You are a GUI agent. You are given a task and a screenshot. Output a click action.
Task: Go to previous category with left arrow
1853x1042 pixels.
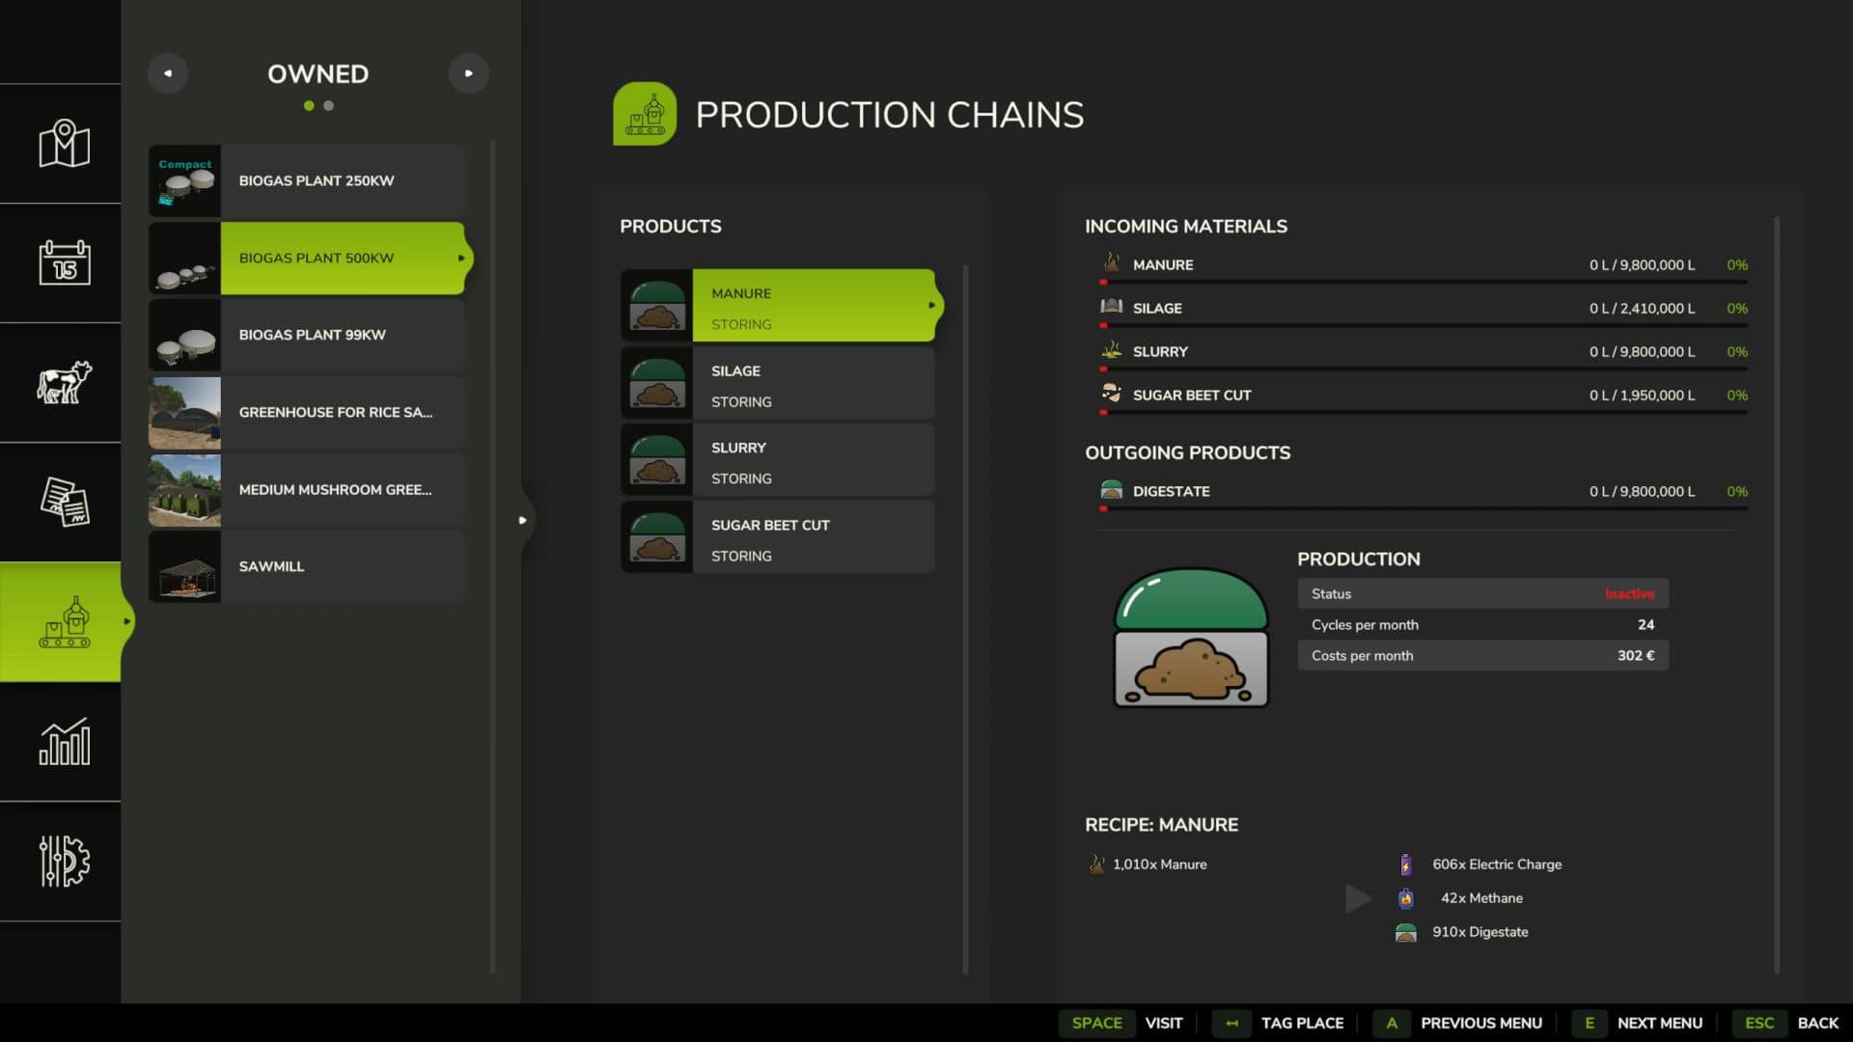[167, 73]
